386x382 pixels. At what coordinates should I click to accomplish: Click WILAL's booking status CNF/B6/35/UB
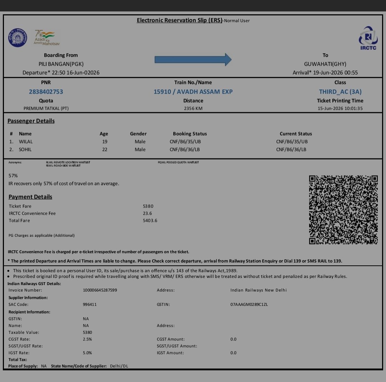tap(185, 142)
